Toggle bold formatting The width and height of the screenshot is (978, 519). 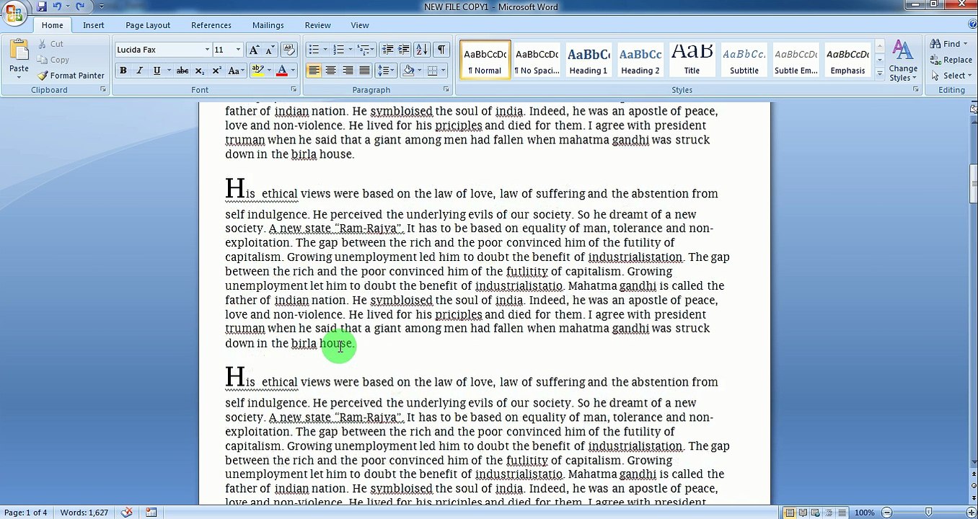click(123, 71)
